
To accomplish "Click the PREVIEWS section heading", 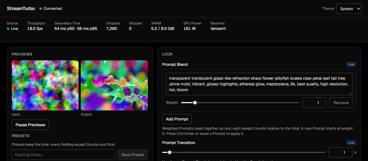I will coord(22,54).
